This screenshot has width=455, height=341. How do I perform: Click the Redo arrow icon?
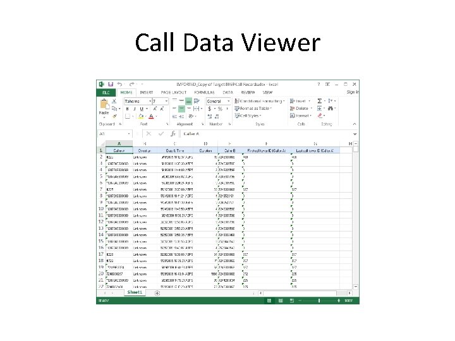point(131,84)
